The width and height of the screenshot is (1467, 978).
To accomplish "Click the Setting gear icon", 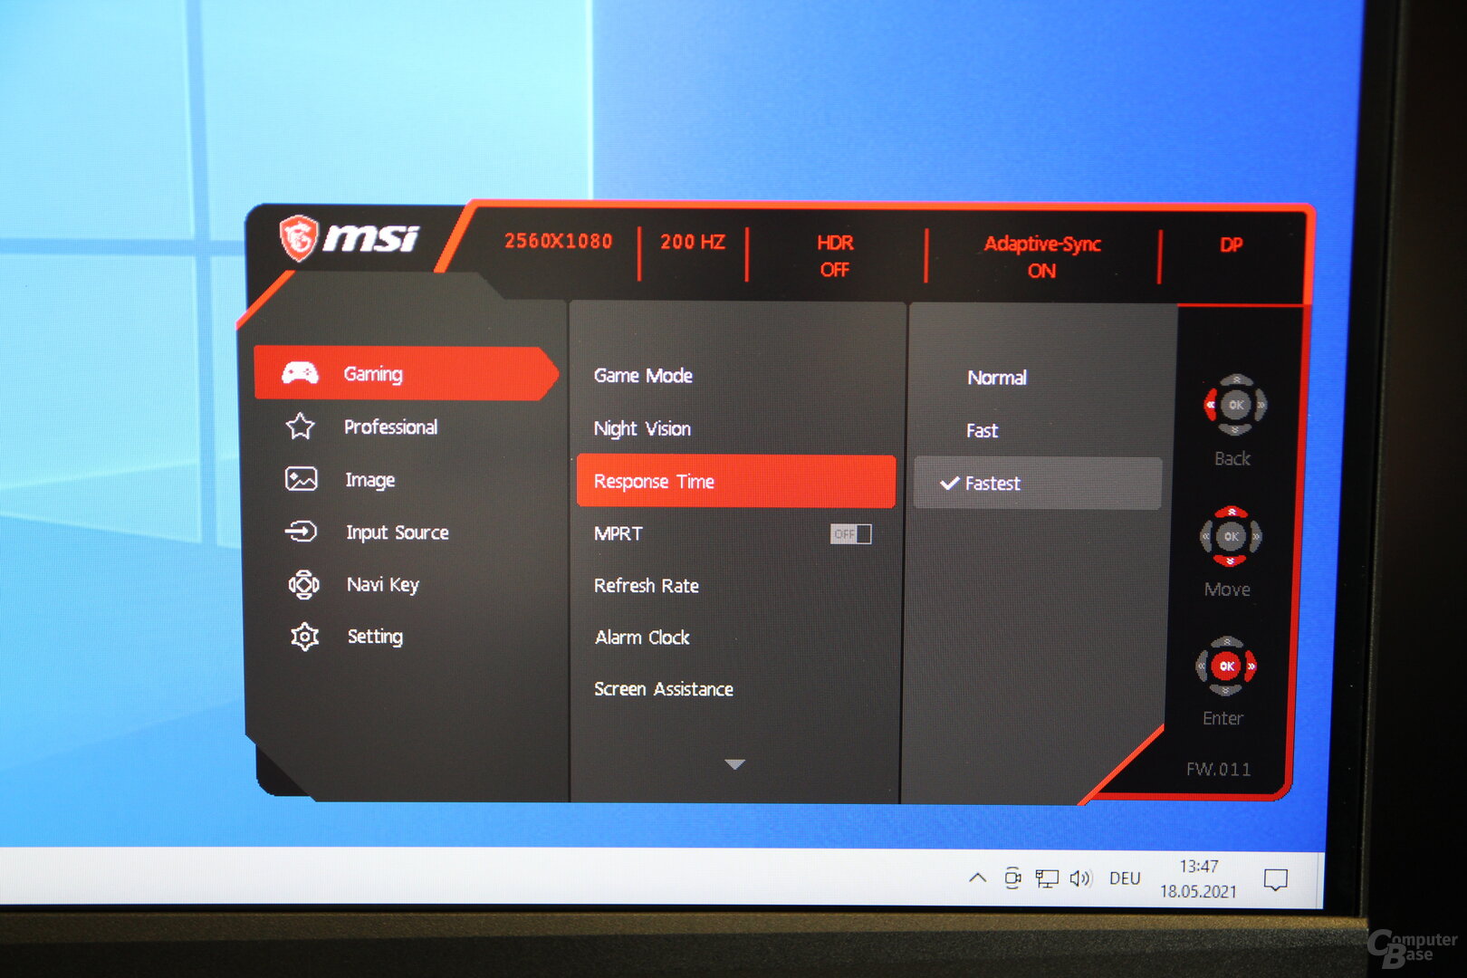I will [x=304, y=638].
